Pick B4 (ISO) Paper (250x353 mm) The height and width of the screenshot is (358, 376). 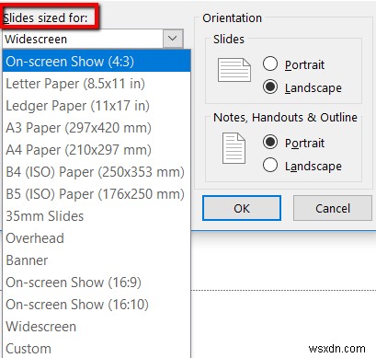coord(97,172)
